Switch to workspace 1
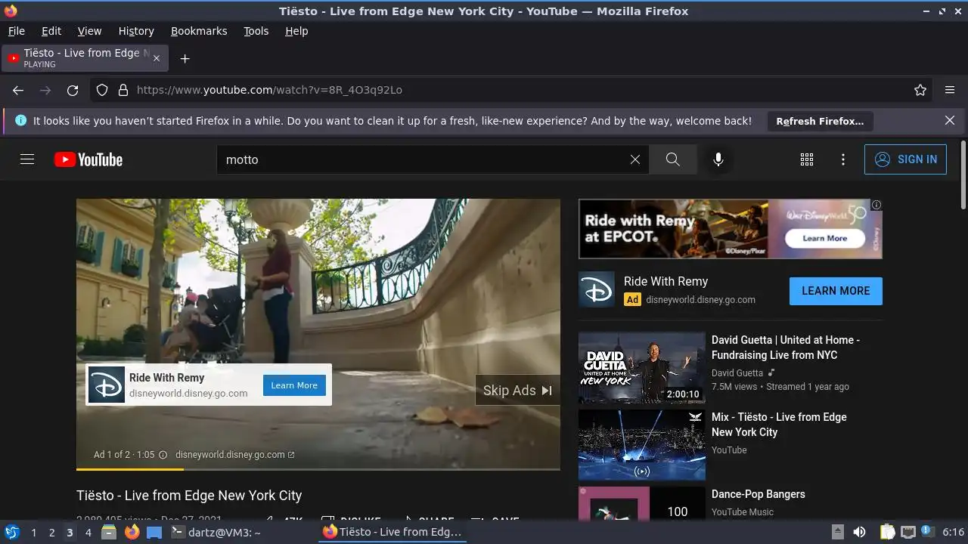Screen dimensions: 968x544 point(33,532)
